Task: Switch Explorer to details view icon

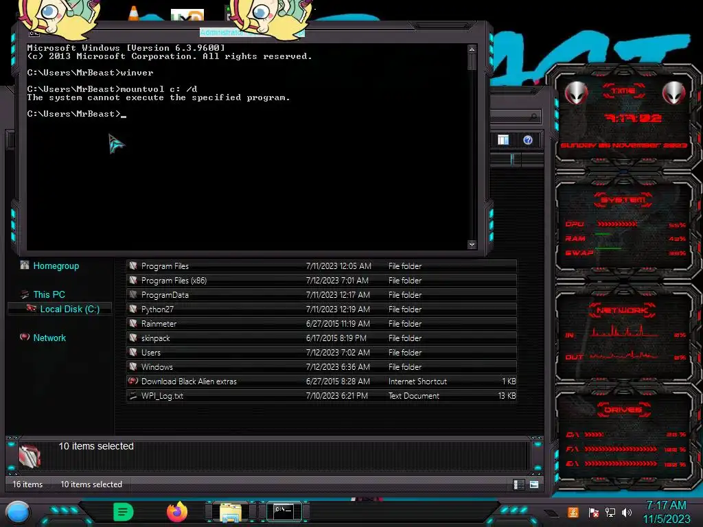Action: click(519, 484)
